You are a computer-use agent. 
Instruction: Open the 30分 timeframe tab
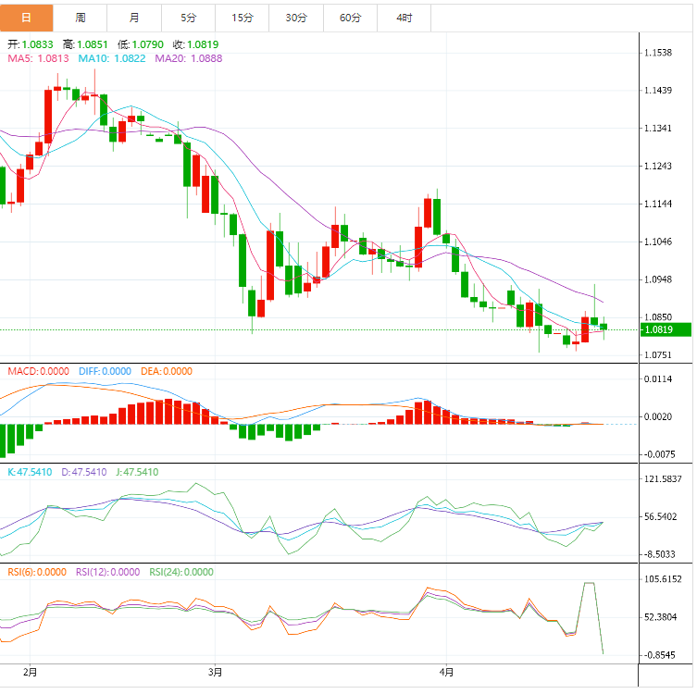(296, 18)
